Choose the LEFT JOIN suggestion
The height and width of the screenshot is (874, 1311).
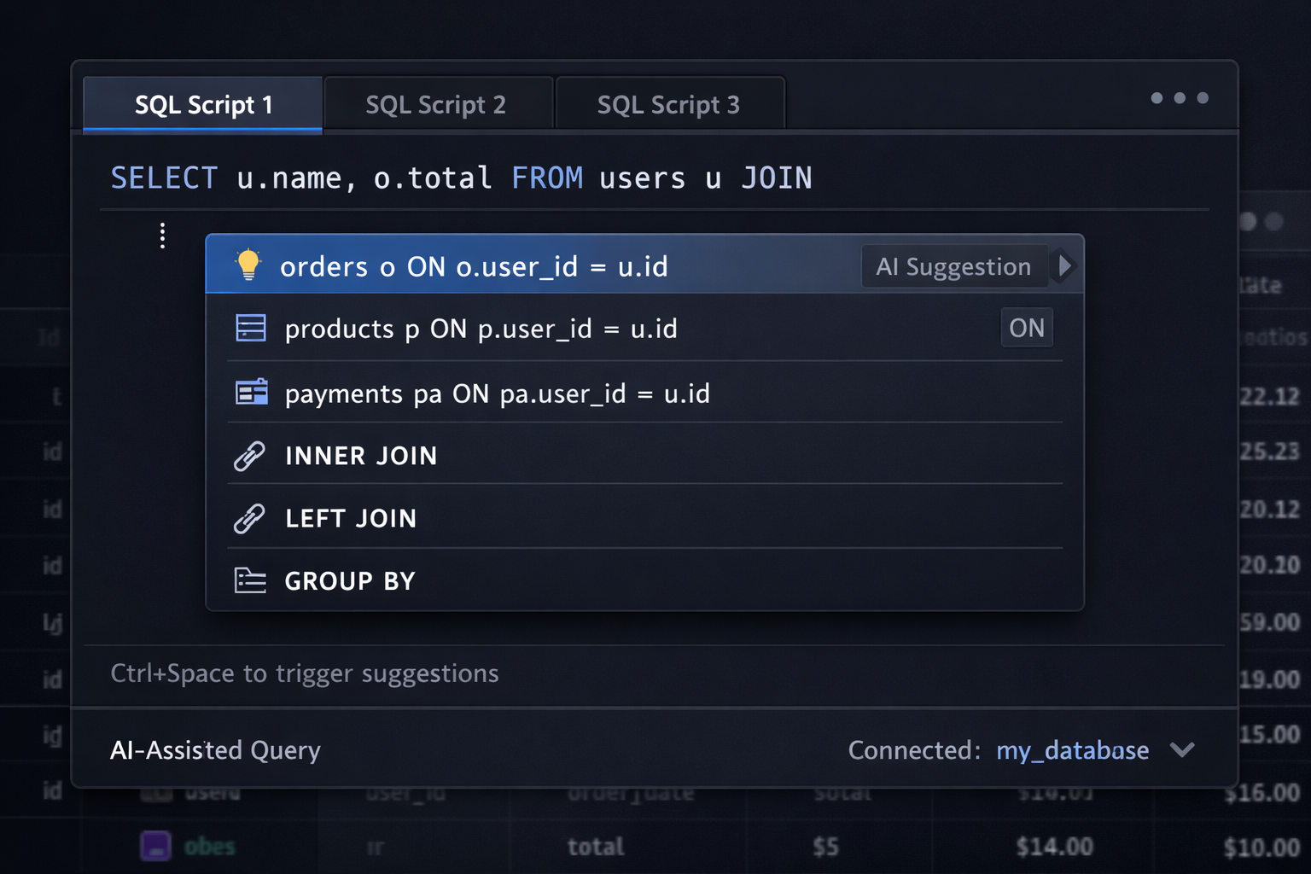[351, 517]
